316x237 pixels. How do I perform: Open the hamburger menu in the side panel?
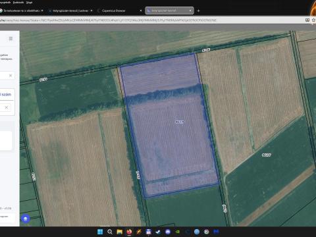[x=11, y=39]
